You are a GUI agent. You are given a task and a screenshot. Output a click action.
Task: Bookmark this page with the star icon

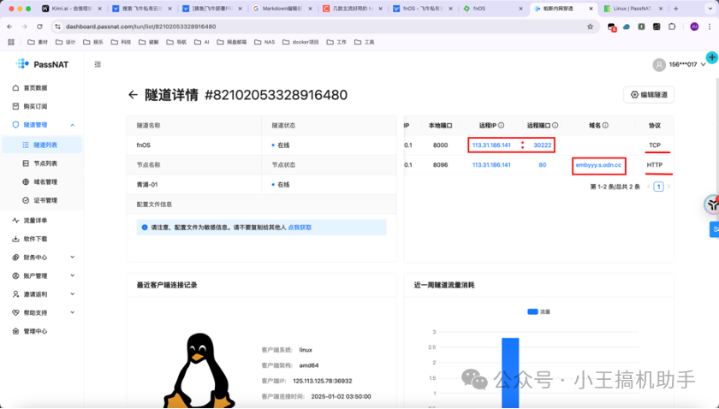[590, 27]
